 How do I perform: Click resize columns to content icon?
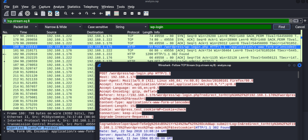pos(146,13)
